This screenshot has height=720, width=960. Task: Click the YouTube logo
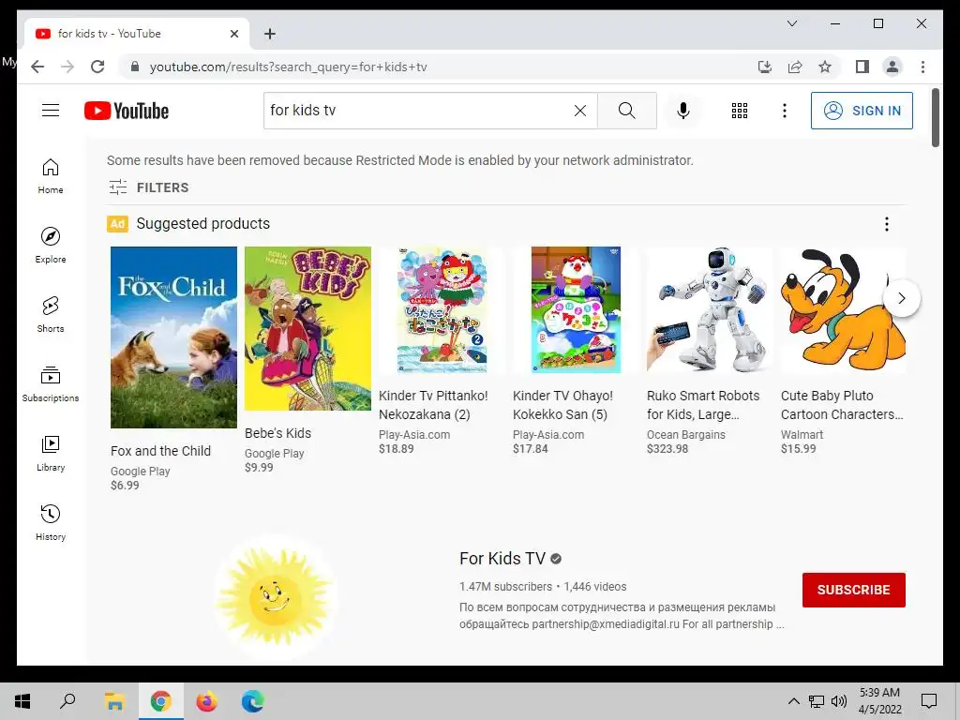127,111
